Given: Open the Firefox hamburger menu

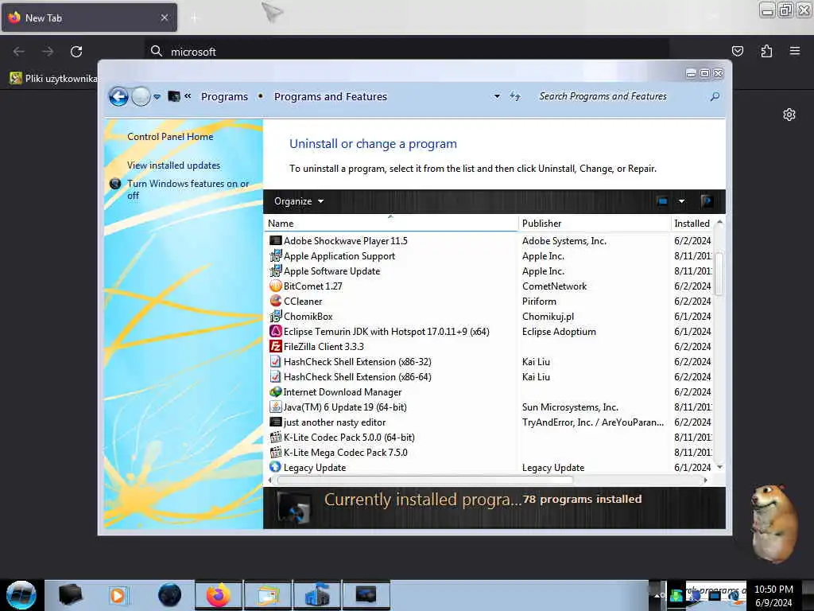Looking at the screenshot, I should (794, 51).
